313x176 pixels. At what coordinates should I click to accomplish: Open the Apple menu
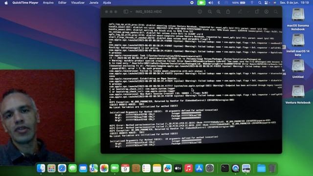click(6, 2)
